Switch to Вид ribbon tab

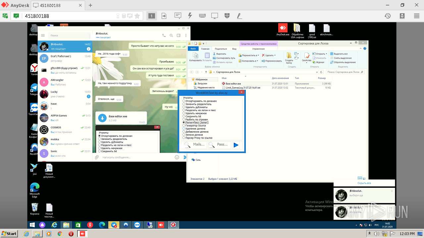234,49
